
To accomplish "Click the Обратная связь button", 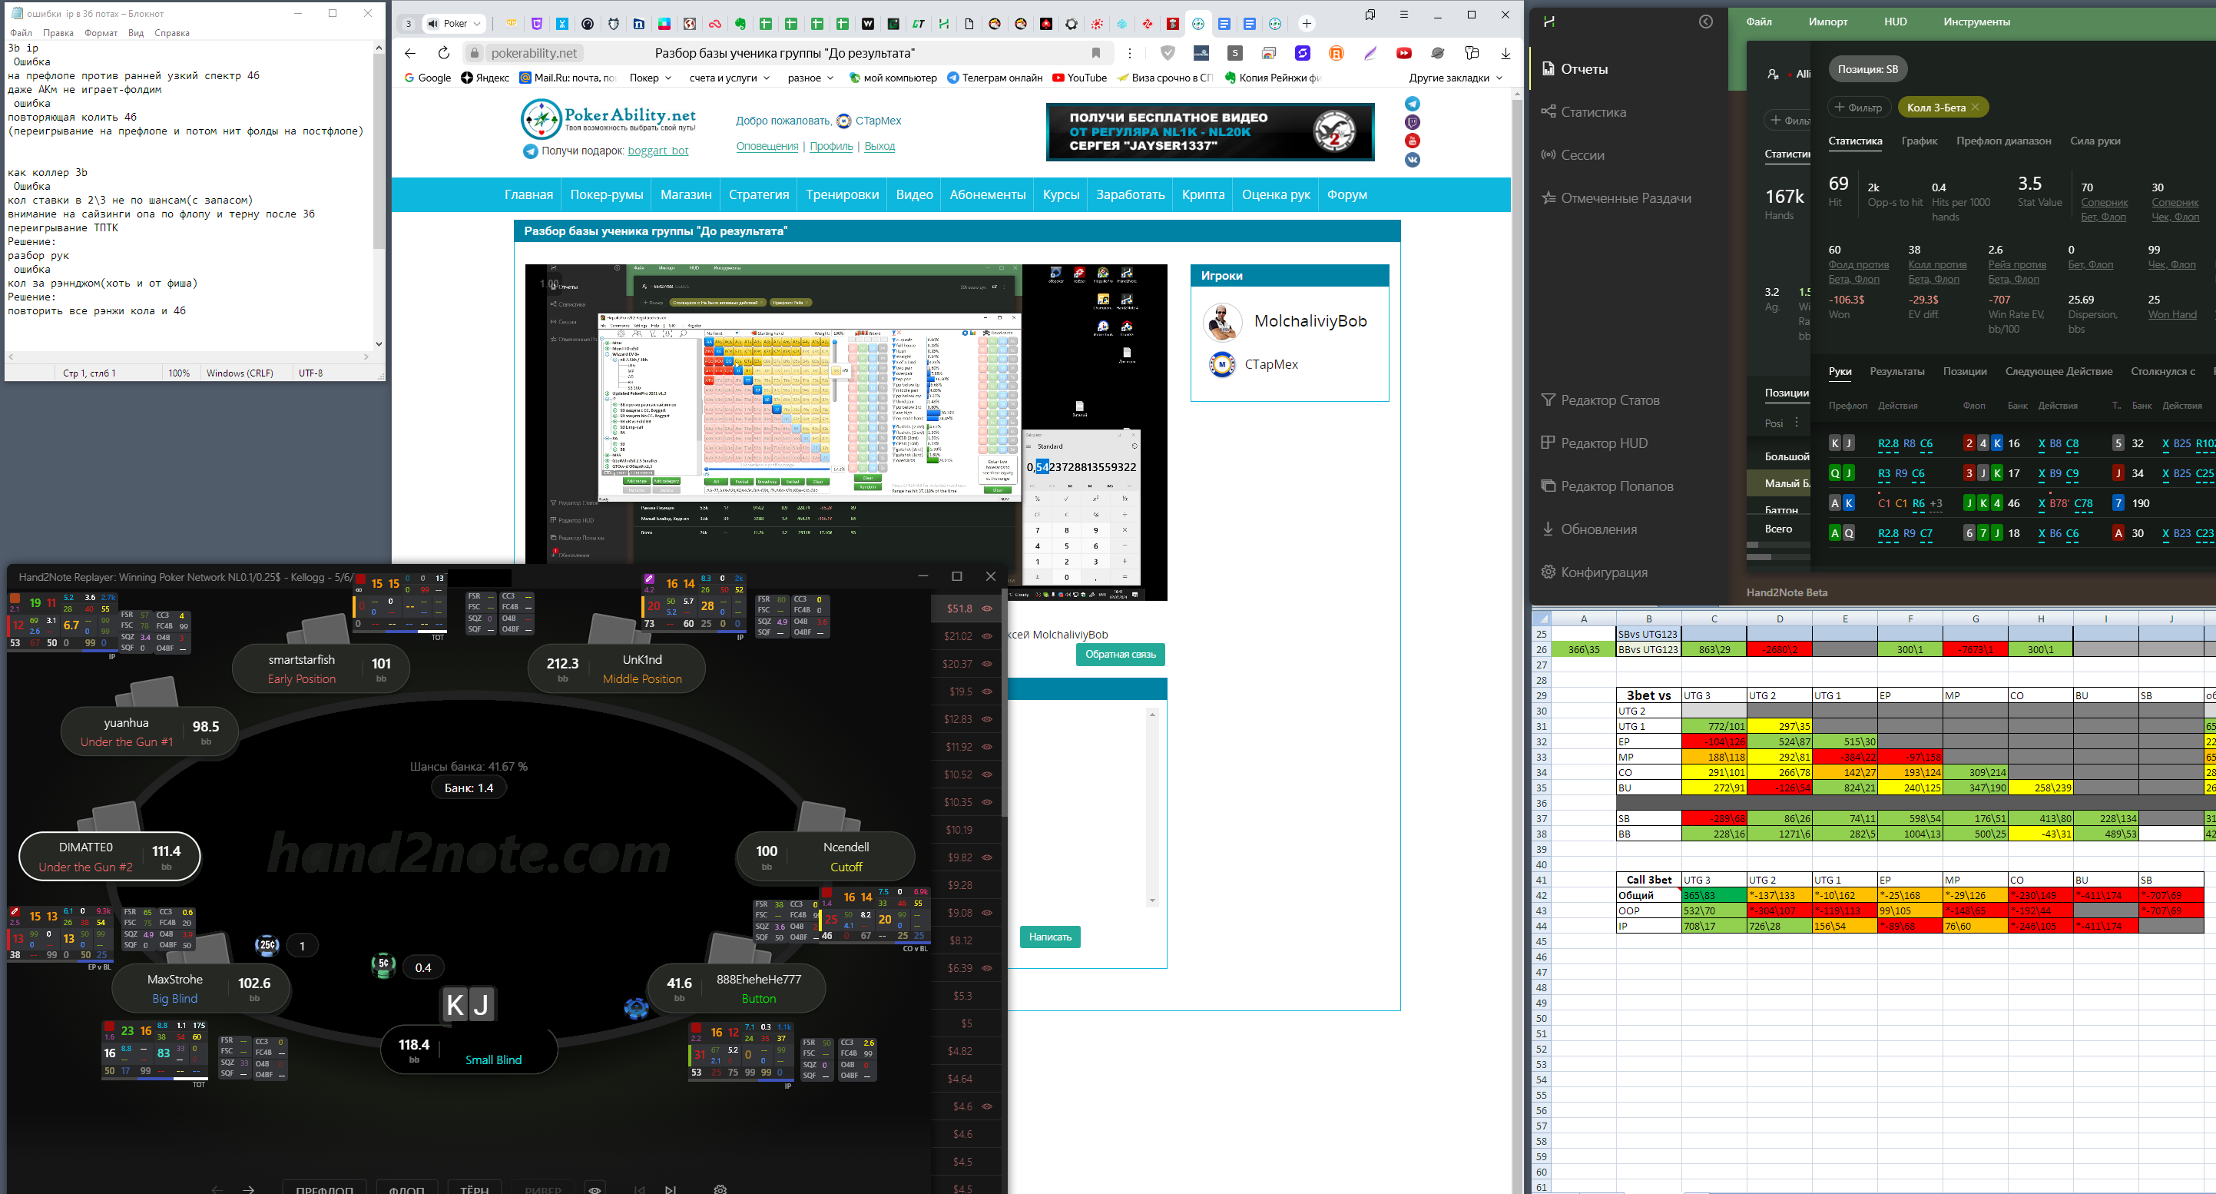I will point(1120,655).
